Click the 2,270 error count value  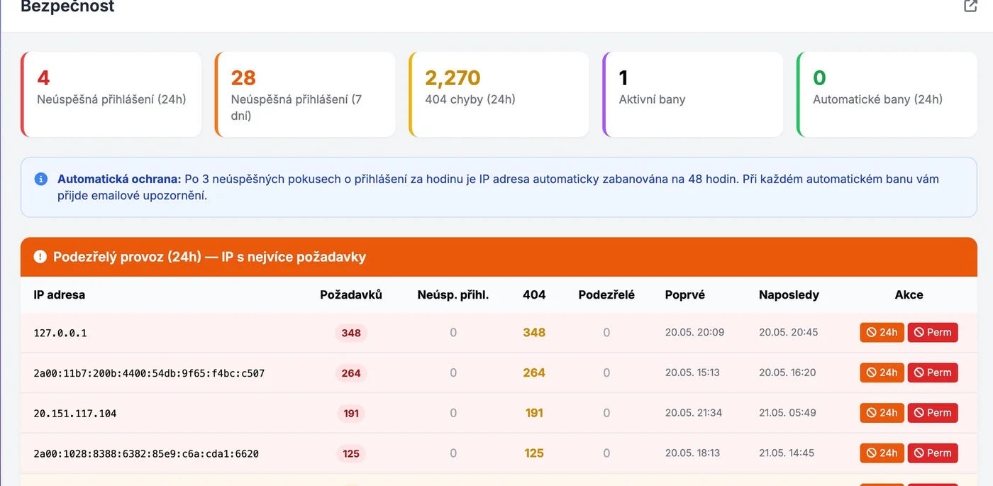pyautogui.click(x=453, y=77)
